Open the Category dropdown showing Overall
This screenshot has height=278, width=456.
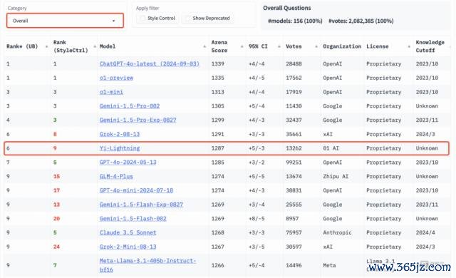point(65,21)
